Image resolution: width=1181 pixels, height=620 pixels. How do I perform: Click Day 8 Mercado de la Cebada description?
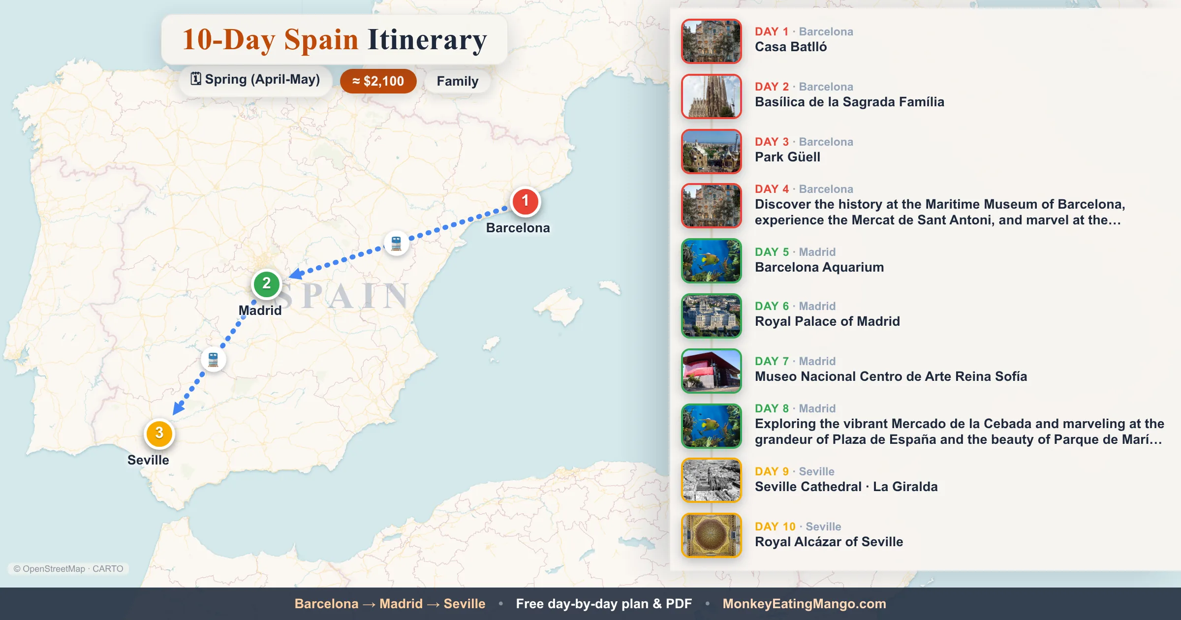tap(960, 432)
